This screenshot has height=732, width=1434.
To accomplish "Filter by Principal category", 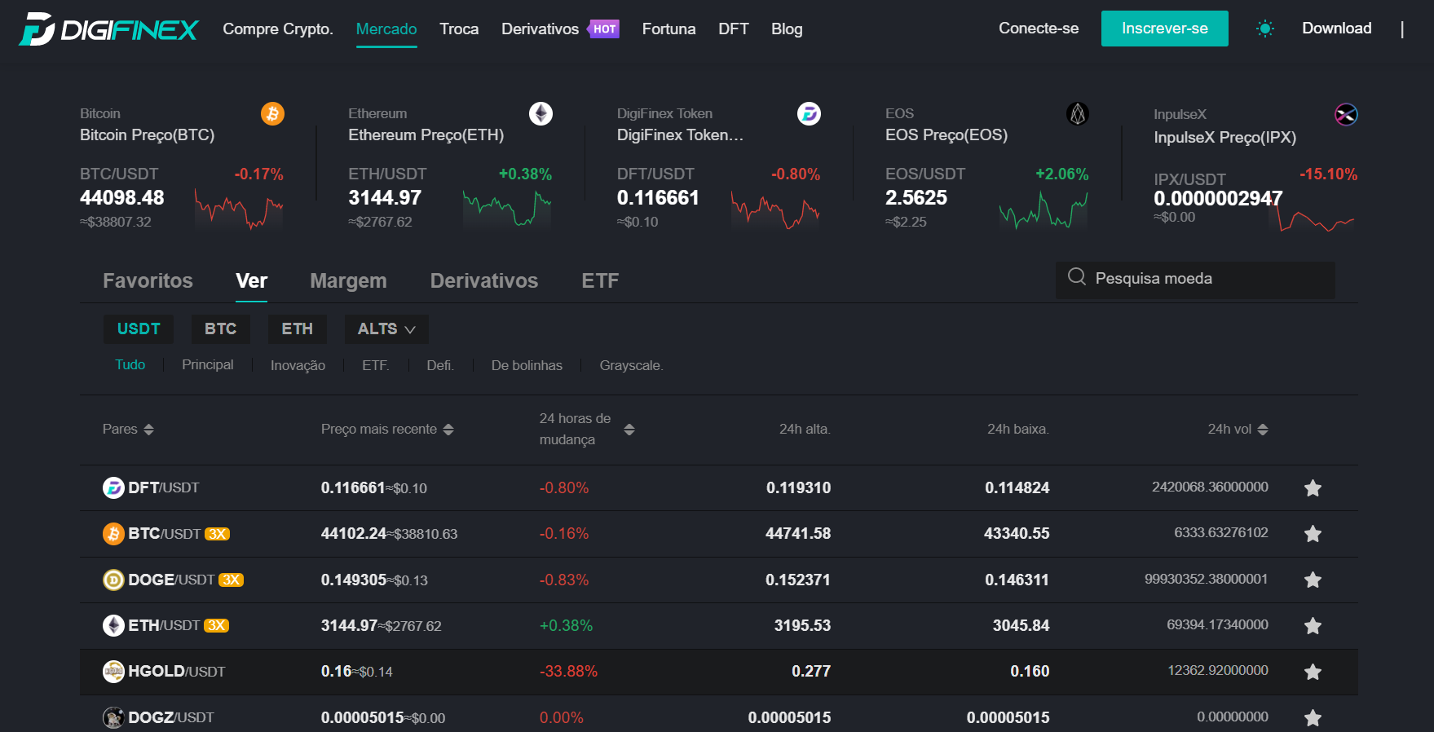I will 207,364.
